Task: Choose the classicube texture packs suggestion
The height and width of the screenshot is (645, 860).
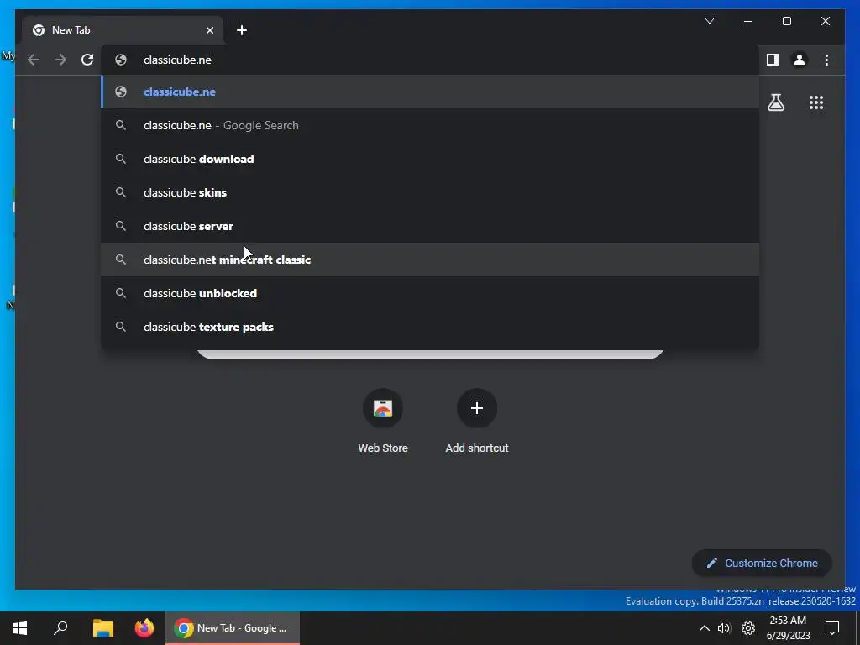Action: [x=430, y=327]
